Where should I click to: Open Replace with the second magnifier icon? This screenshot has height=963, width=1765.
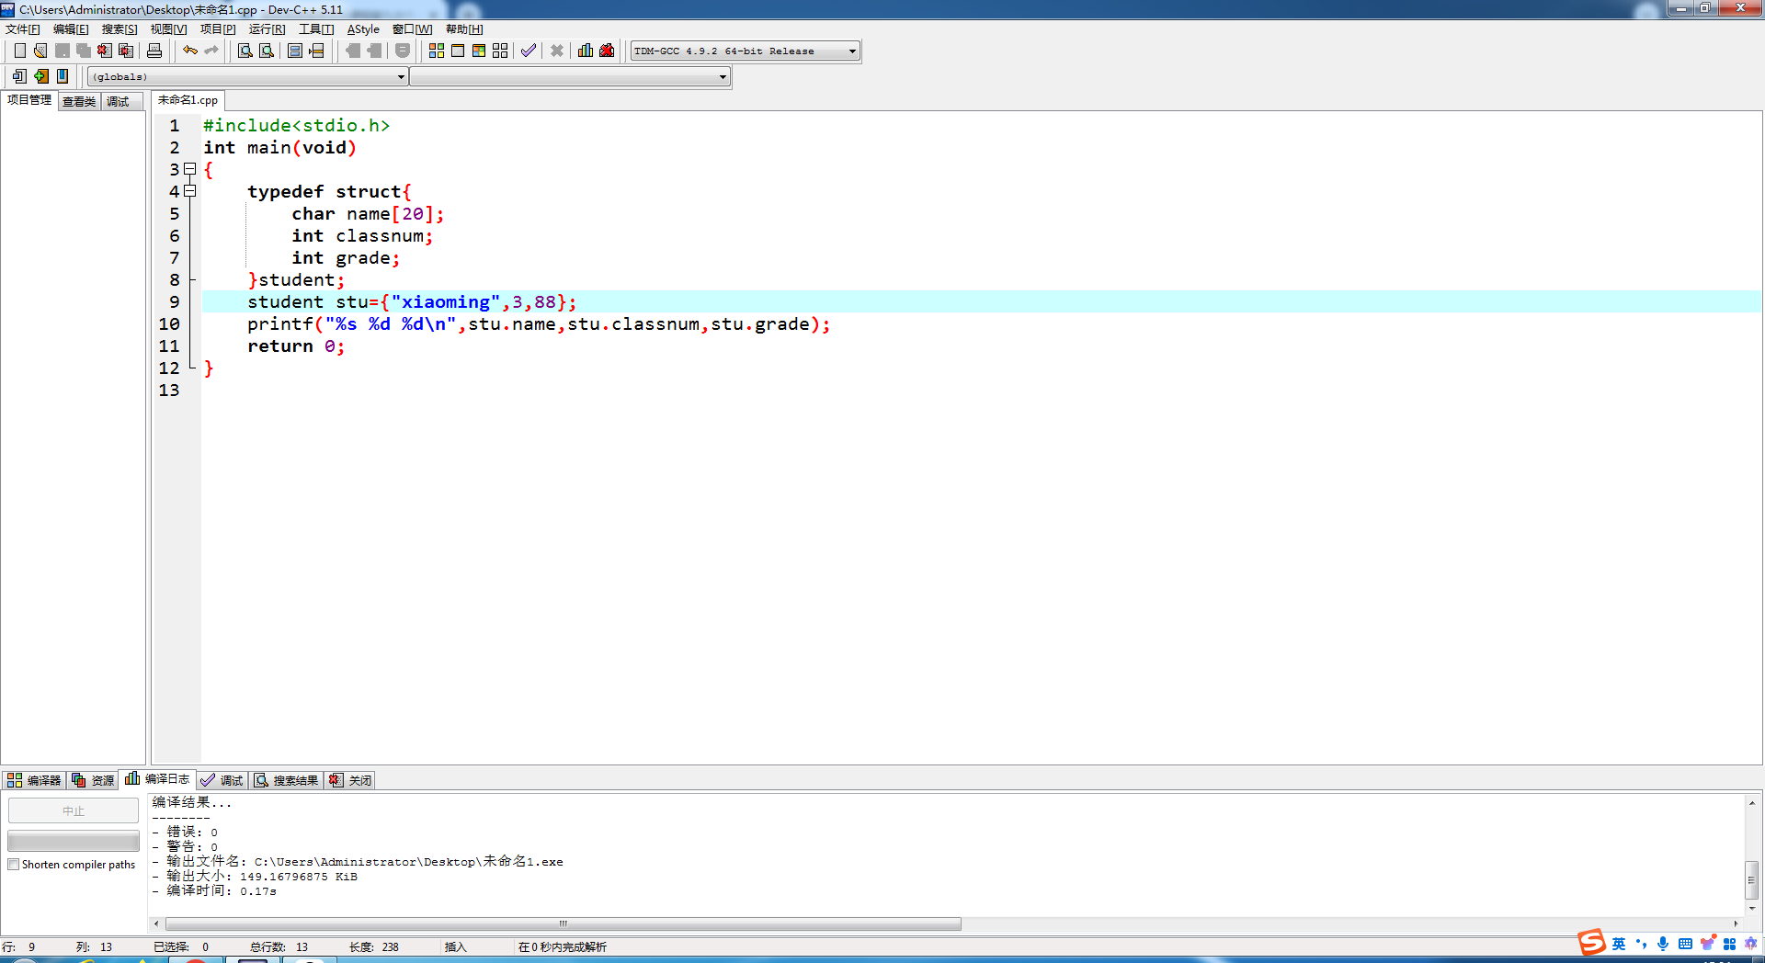coord(267,51)
